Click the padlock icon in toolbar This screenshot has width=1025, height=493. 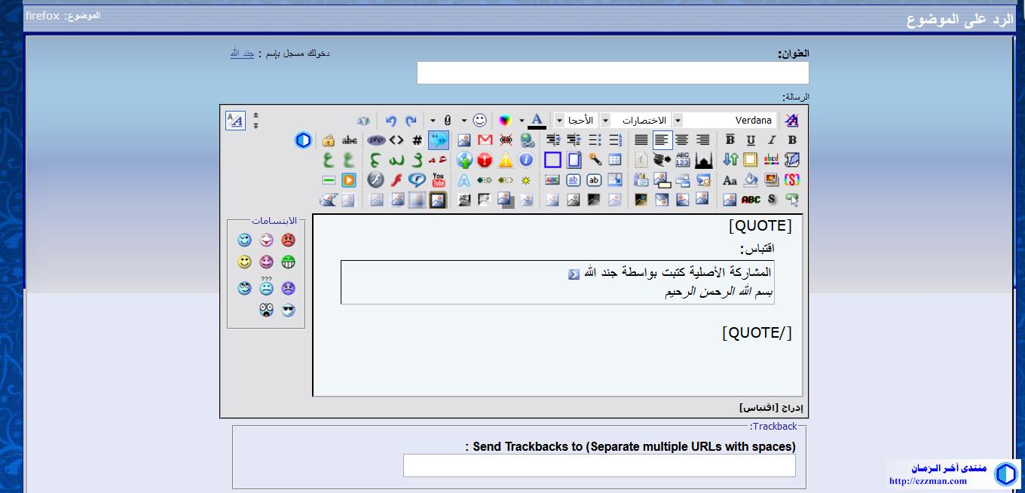[x=329, y=140]
